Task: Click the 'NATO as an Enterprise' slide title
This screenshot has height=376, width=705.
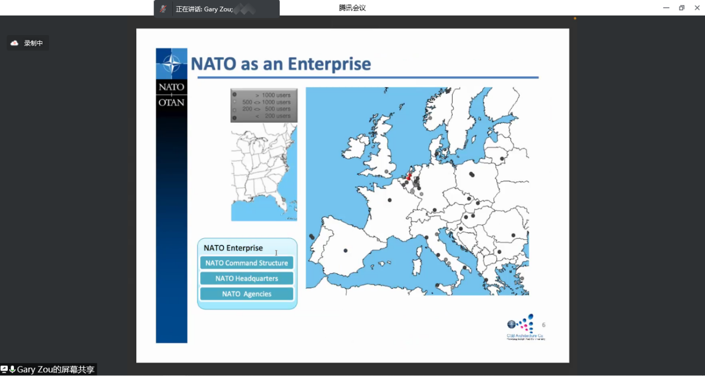Action: 281,64
